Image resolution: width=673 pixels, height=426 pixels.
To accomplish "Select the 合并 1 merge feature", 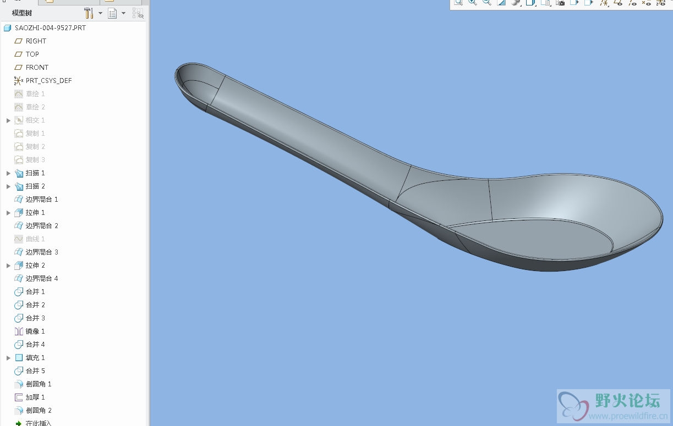I will pyautogui.click(x=30, y=291).
